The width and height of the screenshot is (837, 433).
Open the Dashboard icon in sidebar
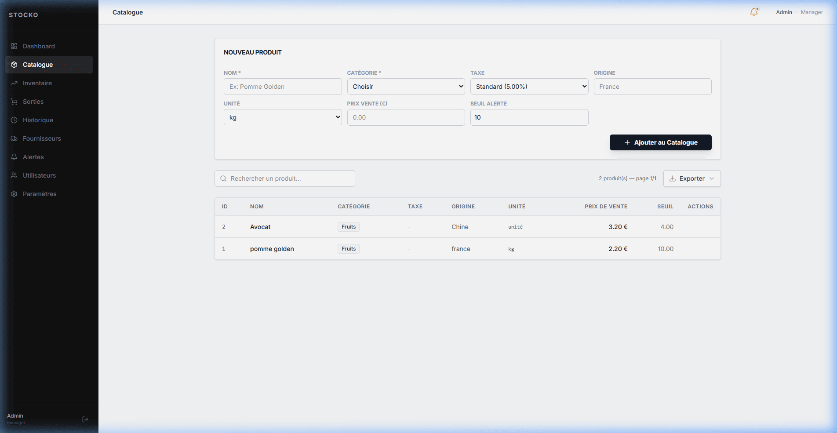point(14,46)
